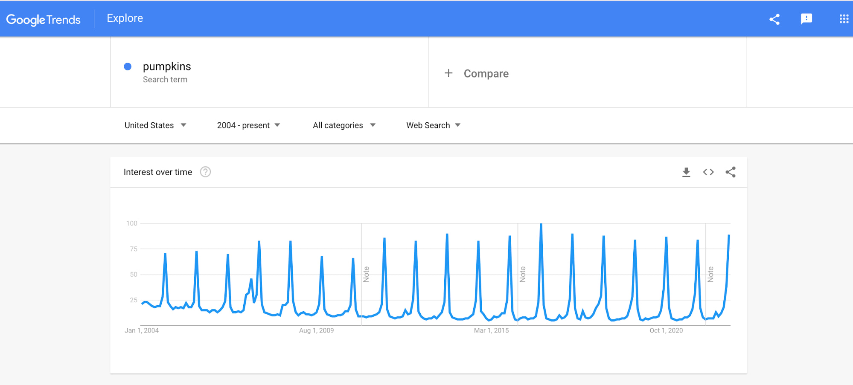Screen dimensions: 853x385
Task: Click the blue pumpkins color dot
Action: 128,67
